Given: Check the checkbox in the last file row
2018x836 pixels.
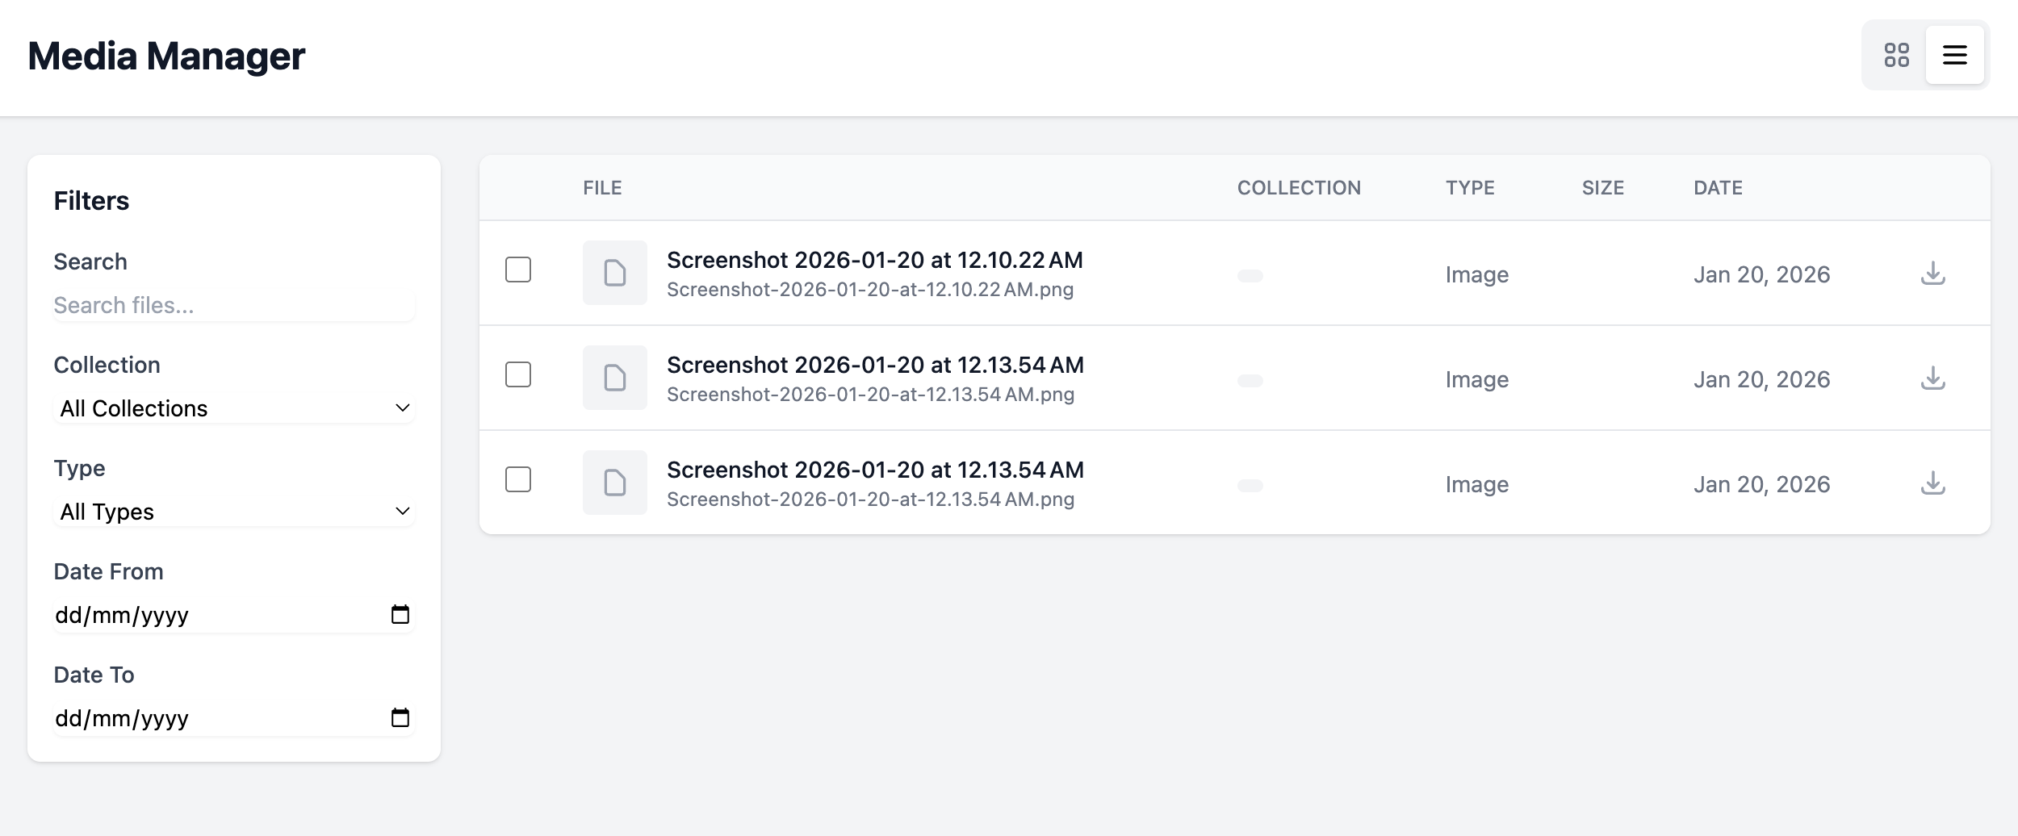Looking at the screenshot, I should pos(518,479).
